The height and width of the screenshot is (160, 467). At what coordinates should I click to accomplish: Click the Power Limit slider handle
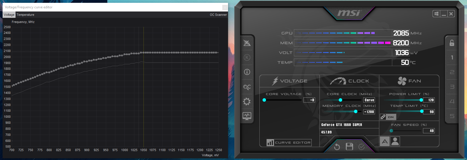[421, 100]
